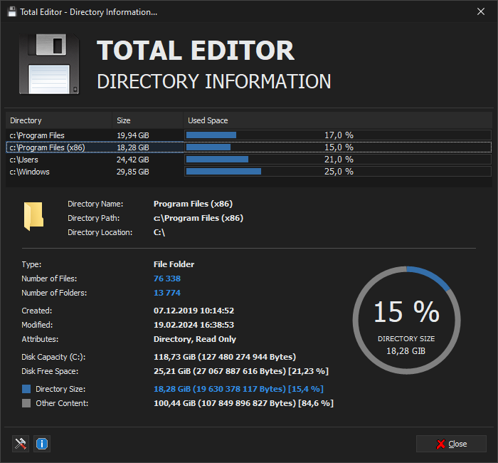The image size is (498, 463).
Task: Click the created date 07.12.2019 10:14:52
Action: (x=194, y=311)
